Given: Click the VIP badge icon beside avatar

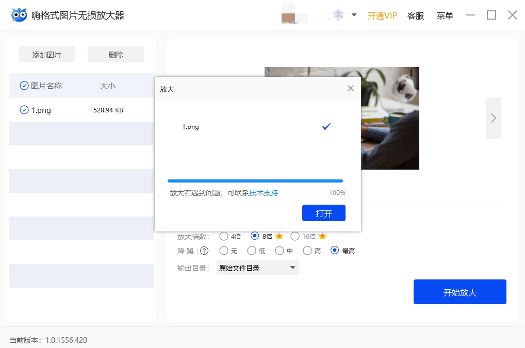Looking at the screenshot, I should [x=337, y=15].
